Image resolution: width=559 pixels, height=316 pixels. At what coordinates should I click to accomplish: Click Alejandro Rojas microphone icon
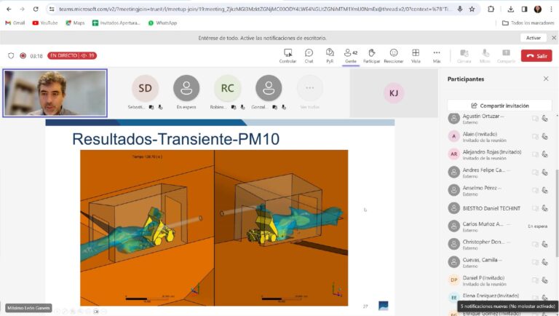(544, 154)
